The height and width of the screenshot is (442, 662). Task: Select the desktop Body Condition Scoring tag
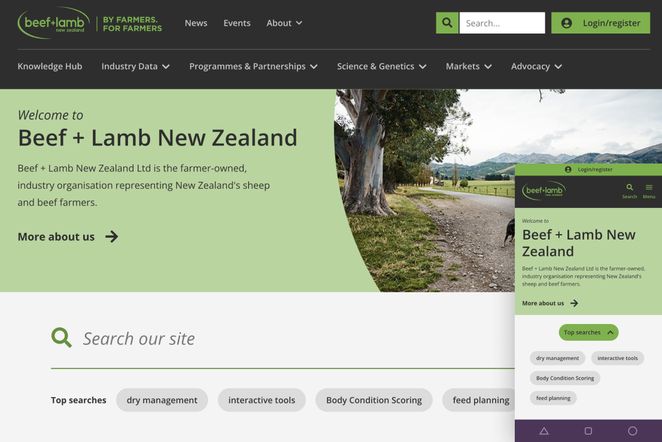pyautogui.click(x=374, y=400)
